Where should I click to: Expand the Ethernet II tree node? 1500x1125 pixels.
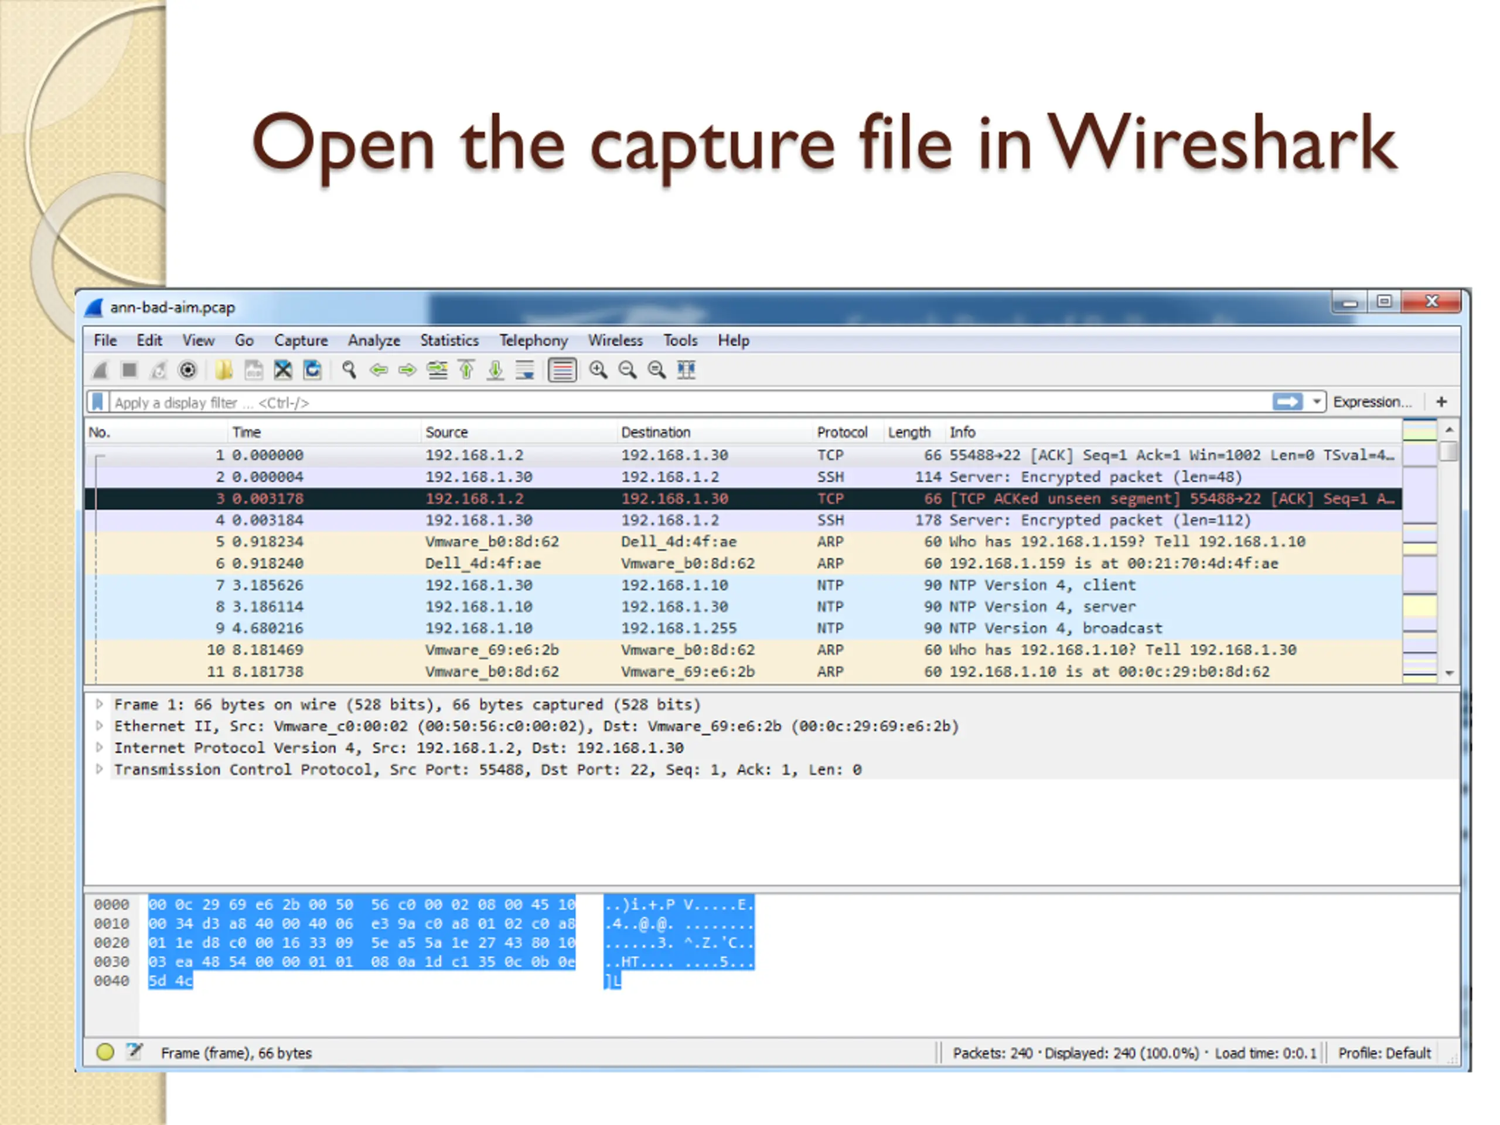click(x=99, y=725)
